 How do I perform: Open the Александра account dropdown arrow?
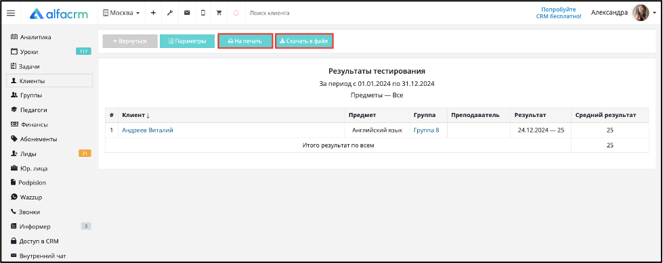point(655,13)
